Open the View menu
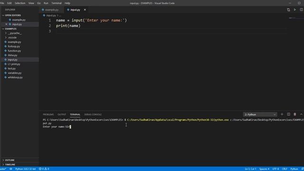Viewport: 304px width, 171px height. (31, 3)
